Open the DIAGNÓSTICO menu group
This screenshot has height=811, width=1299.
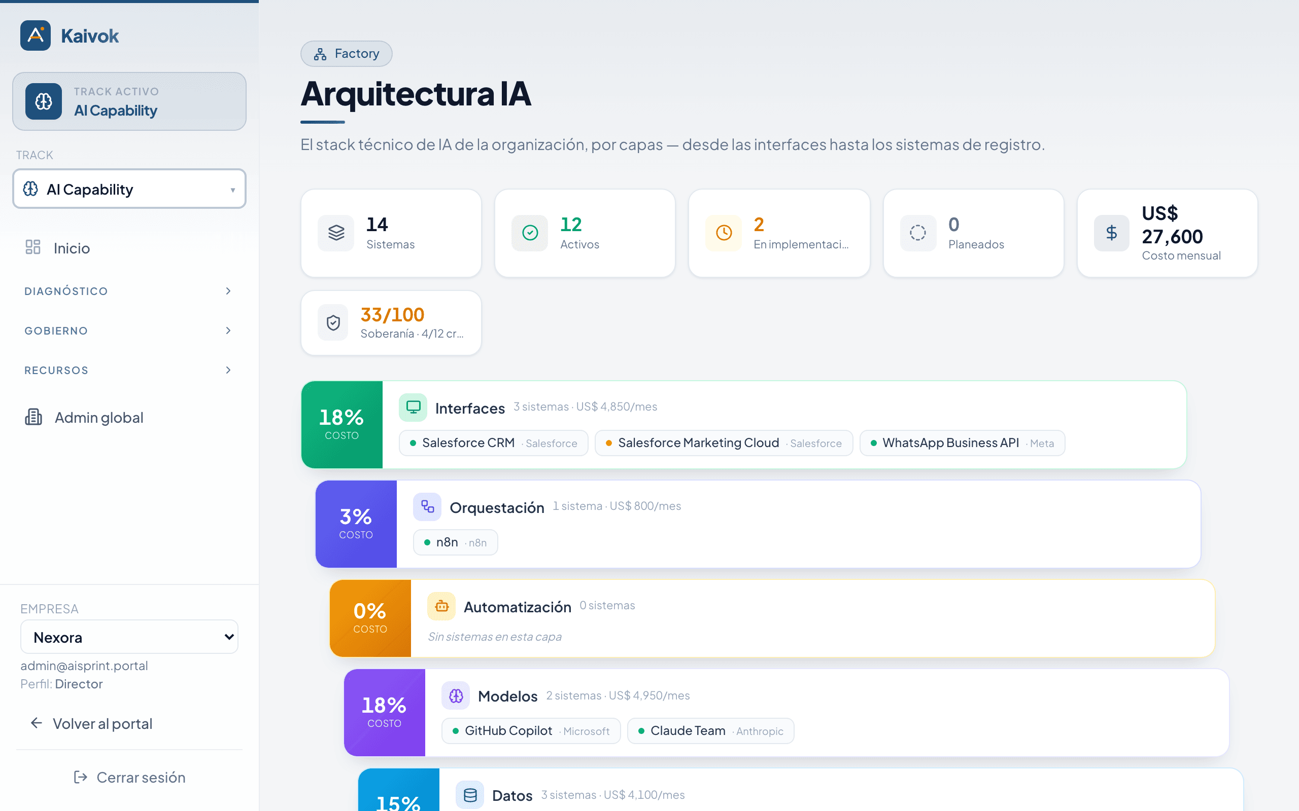tap(129, 291)
